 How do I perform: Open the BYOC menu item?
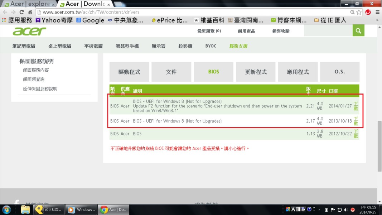(x=211, y=46)
